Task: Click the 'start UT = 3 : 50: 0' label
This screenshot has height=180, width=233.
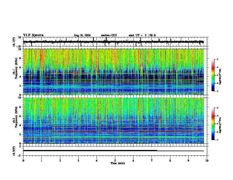Action: pos(142,35)
